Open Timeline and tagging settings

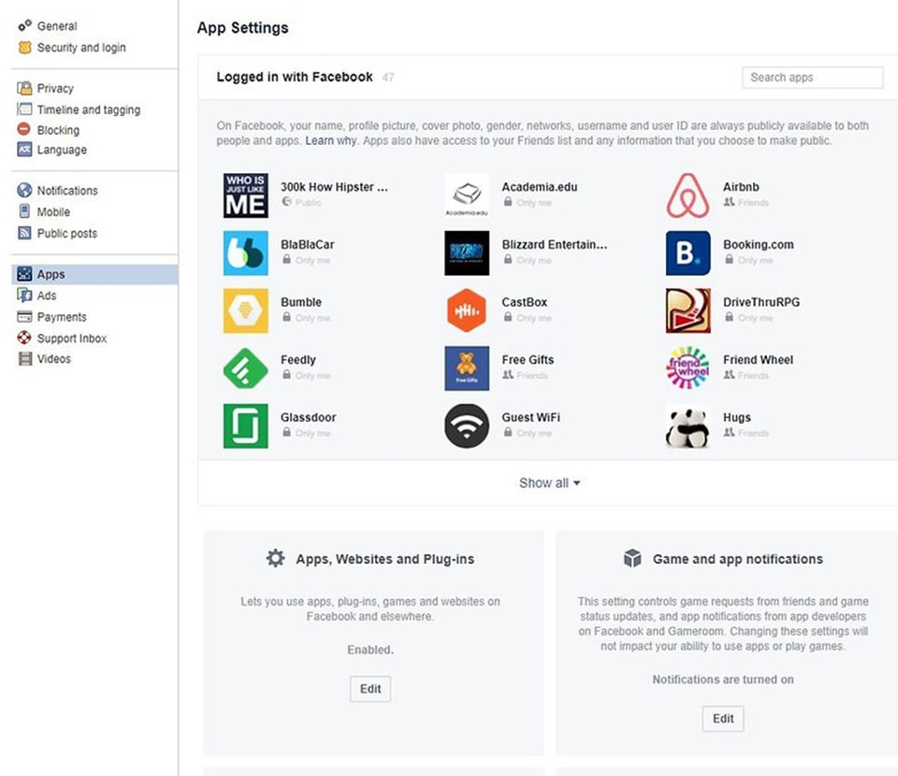point(89,109)
